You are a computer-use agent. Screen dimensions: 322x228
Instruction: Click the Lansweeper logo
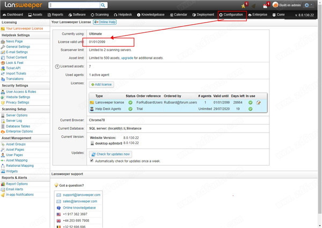click(x=24, y=5)
